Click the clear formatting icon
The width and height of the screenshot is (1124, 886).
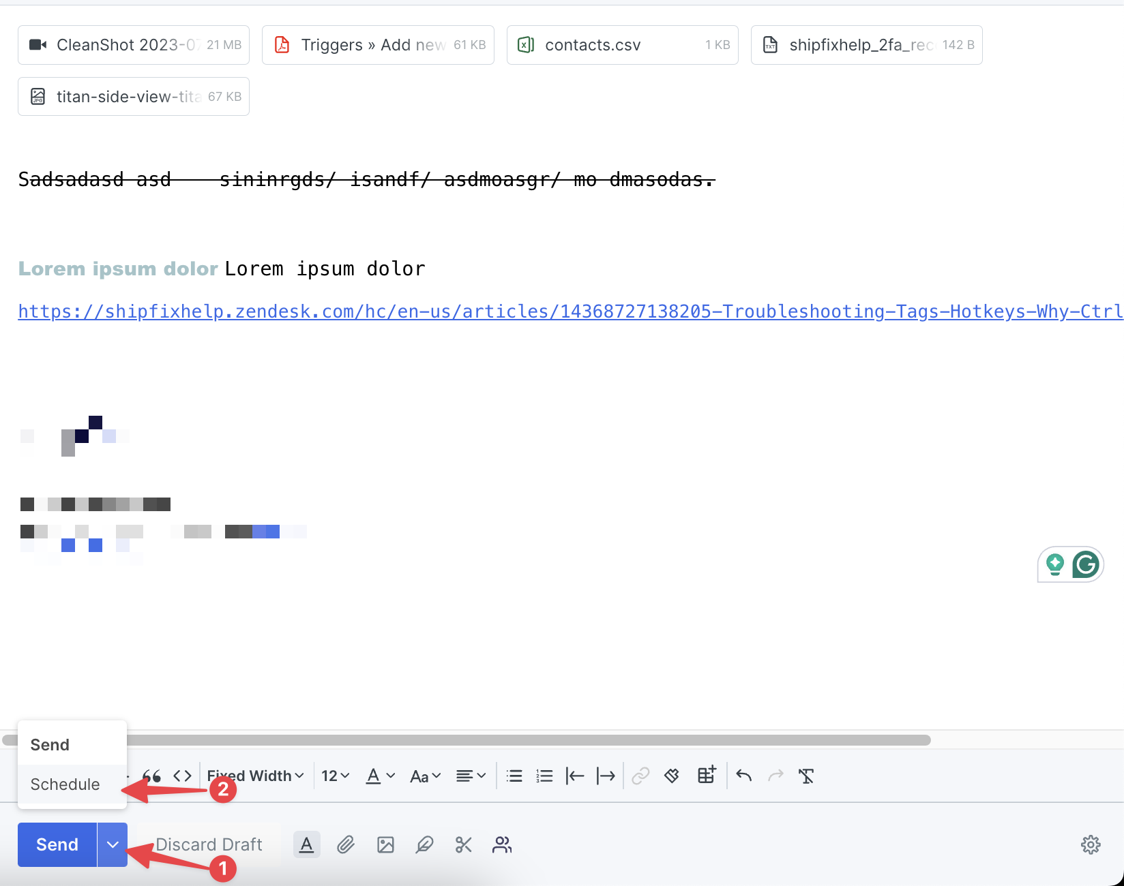point(806,776)
